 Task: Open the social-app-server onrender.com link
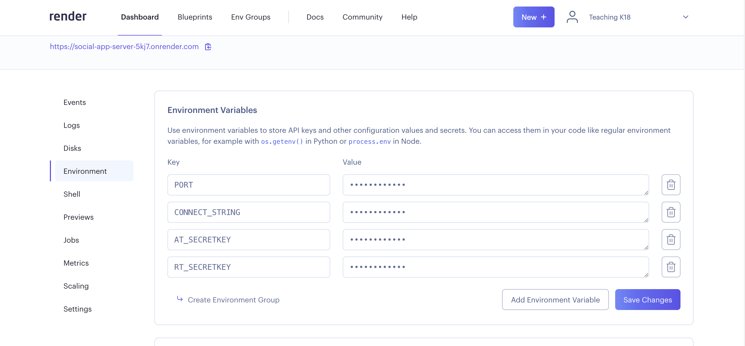(124, 46)
